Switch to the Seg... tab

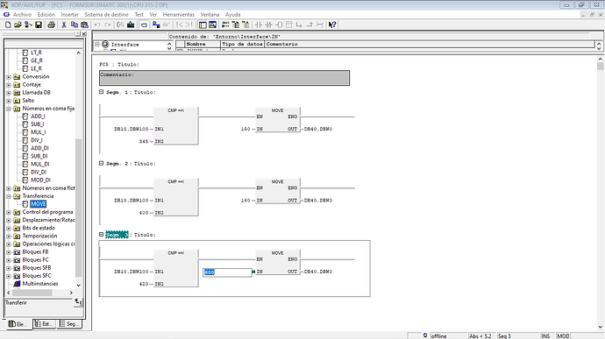pyautogui.click(x=69, y=324)
